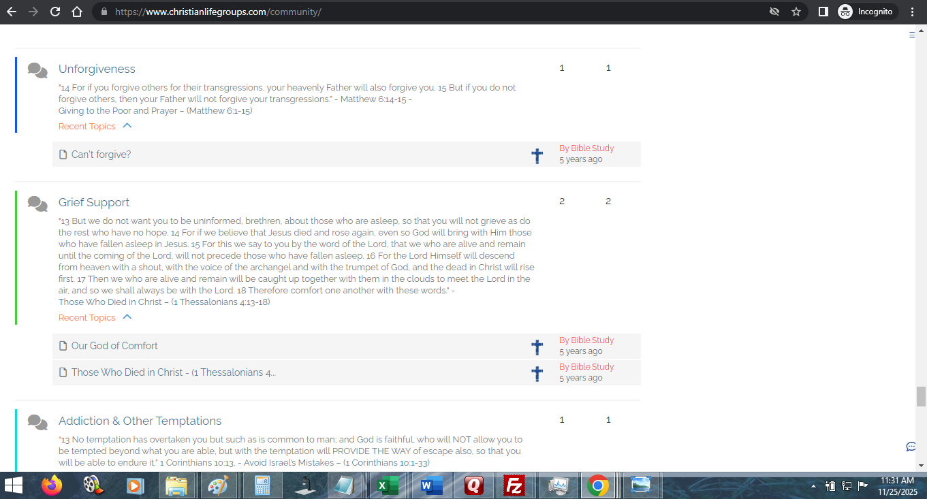Open the Our God of Comfort topic
This screenshot has height=499, width=927.
[114, 346]
